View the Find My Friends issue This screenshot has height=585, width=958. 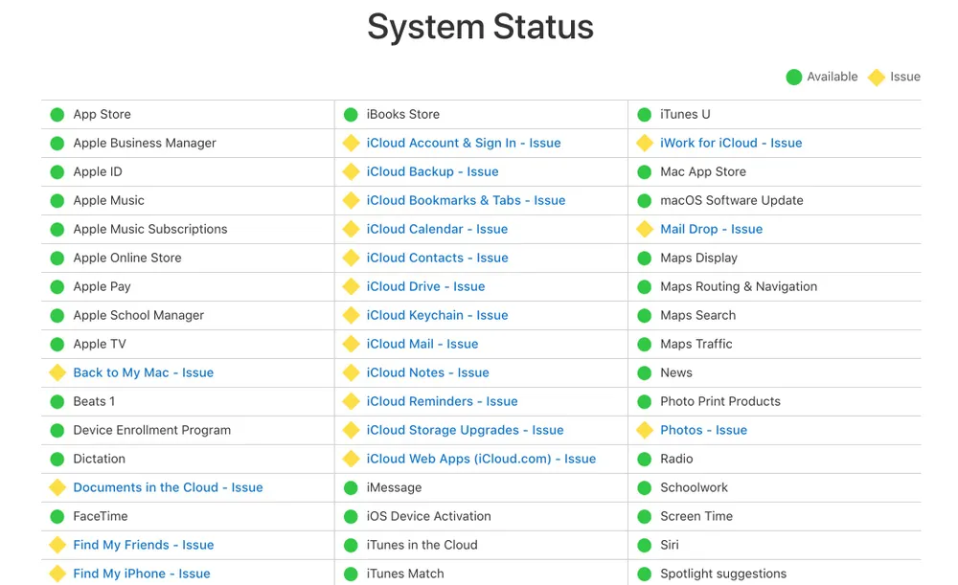144,545
